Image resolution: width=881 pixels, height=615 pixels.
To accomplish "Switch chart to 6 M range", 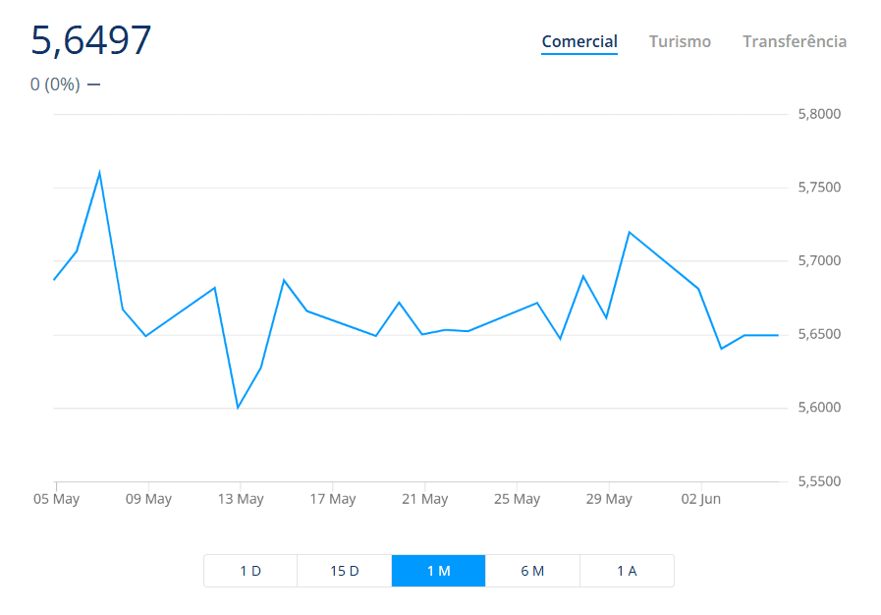I will tap(532, 571).
